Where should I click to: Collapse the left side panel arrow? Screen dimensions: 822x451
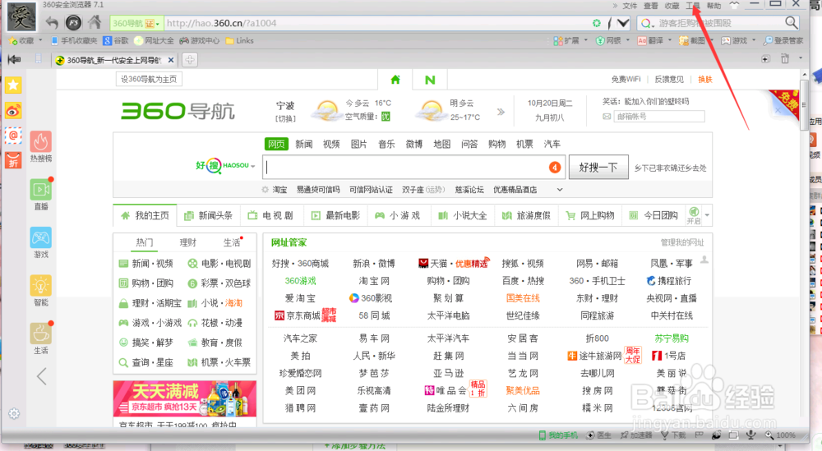coord(41,376)
